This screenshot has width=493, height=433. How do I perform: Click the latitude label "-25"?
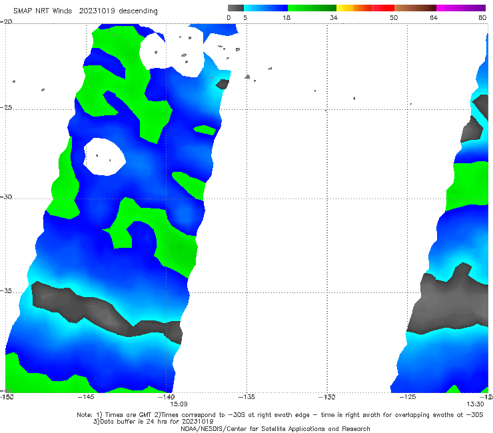tap(6, 107)
